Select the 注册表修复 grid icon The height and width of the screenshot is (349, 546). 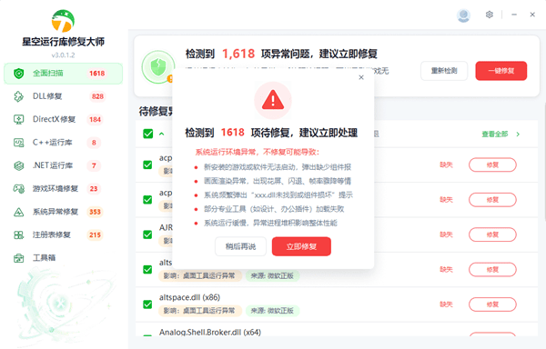pyautogui.click(x=19, y=235)
